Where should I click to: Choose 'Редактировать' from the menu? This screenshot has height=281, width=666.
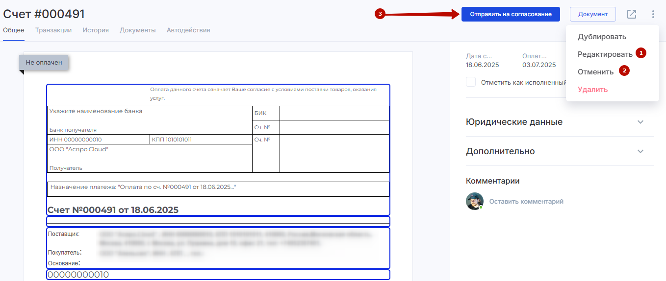click(605, 54)
